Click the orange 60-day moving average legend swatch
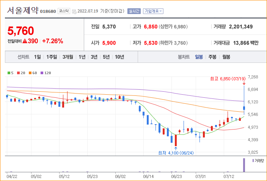 [x=30, y=73]
